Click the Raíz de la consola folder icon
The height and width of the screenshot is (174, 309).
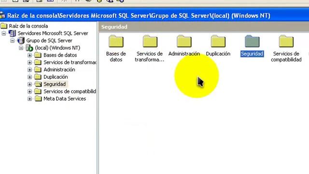click(4, 26)
